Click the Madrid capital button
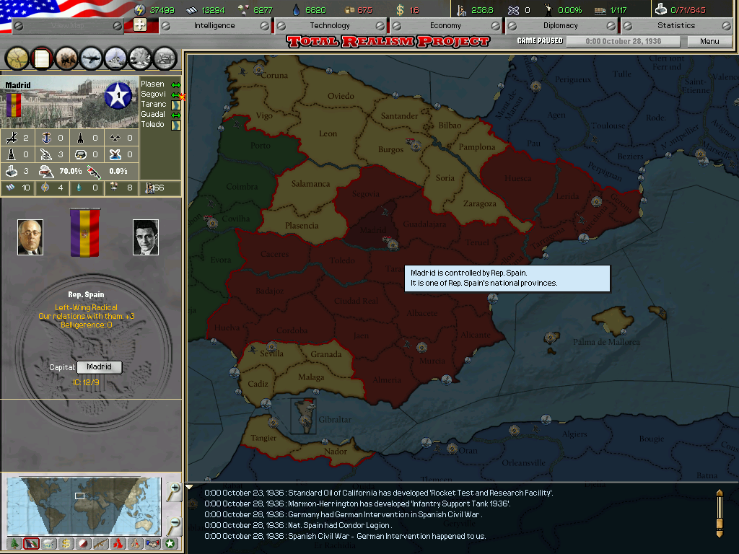Image resolution: width=739 pixels, height=554 pixels. click(x=99, y=366)
